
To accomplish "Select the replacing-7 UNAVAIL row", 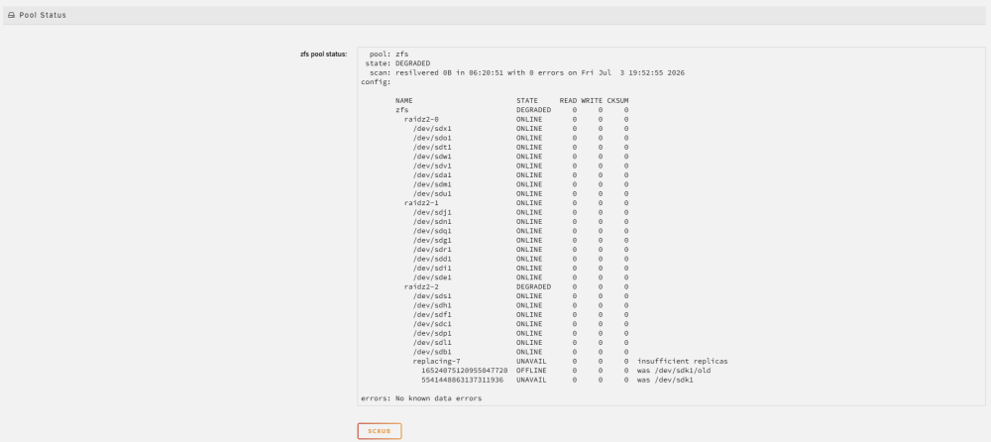I will click(571, 361).
